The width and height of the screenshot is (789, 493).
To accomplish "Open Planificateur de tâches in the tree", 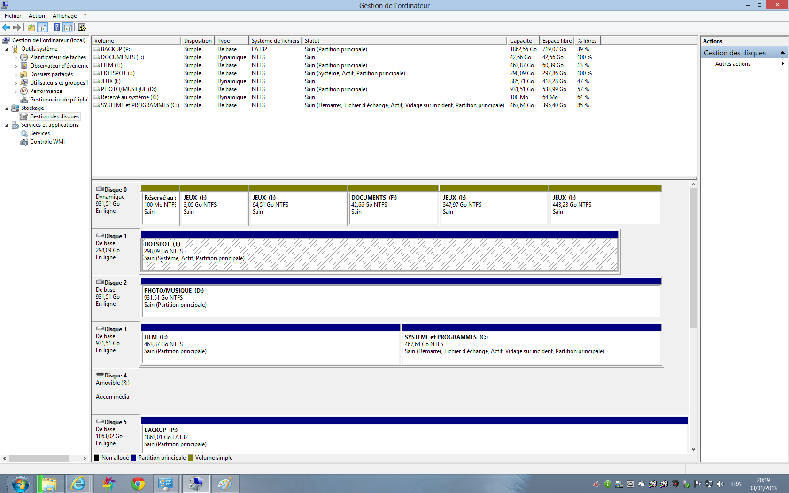I will (x=58, y=57).
